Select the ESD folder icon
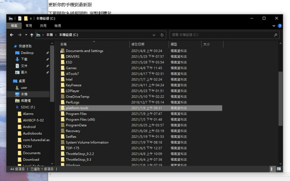This screenshot has height=181, width=290. pyautogui.click(x=62, y=62)
